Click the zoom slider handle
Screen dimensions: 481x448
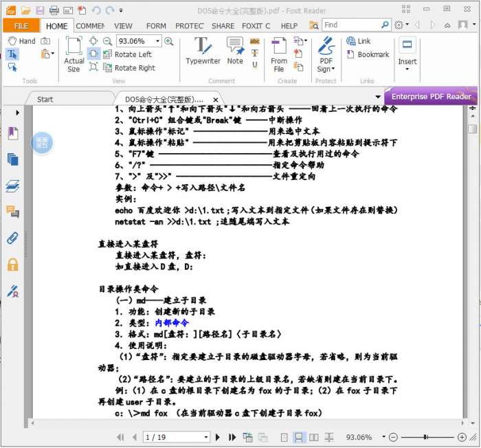[425, 437]
